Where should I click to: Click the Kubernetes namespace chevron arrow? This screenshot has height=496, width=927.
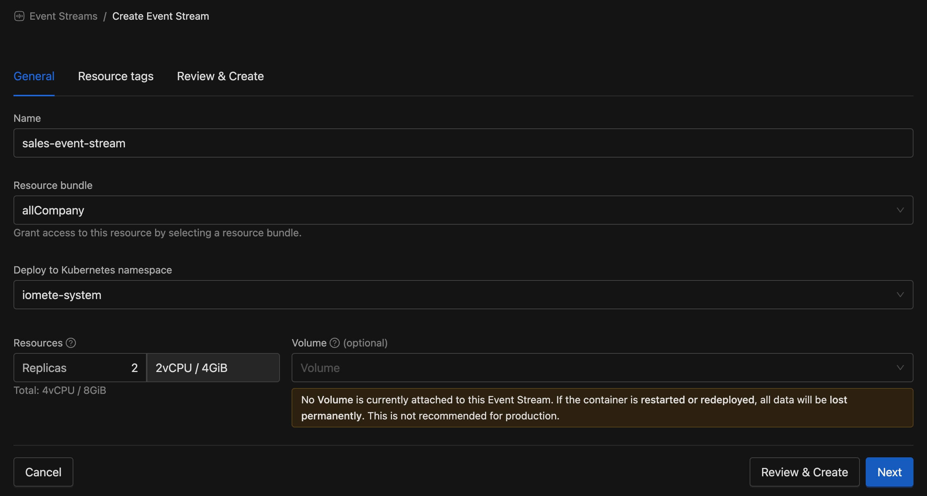point(900,295)
